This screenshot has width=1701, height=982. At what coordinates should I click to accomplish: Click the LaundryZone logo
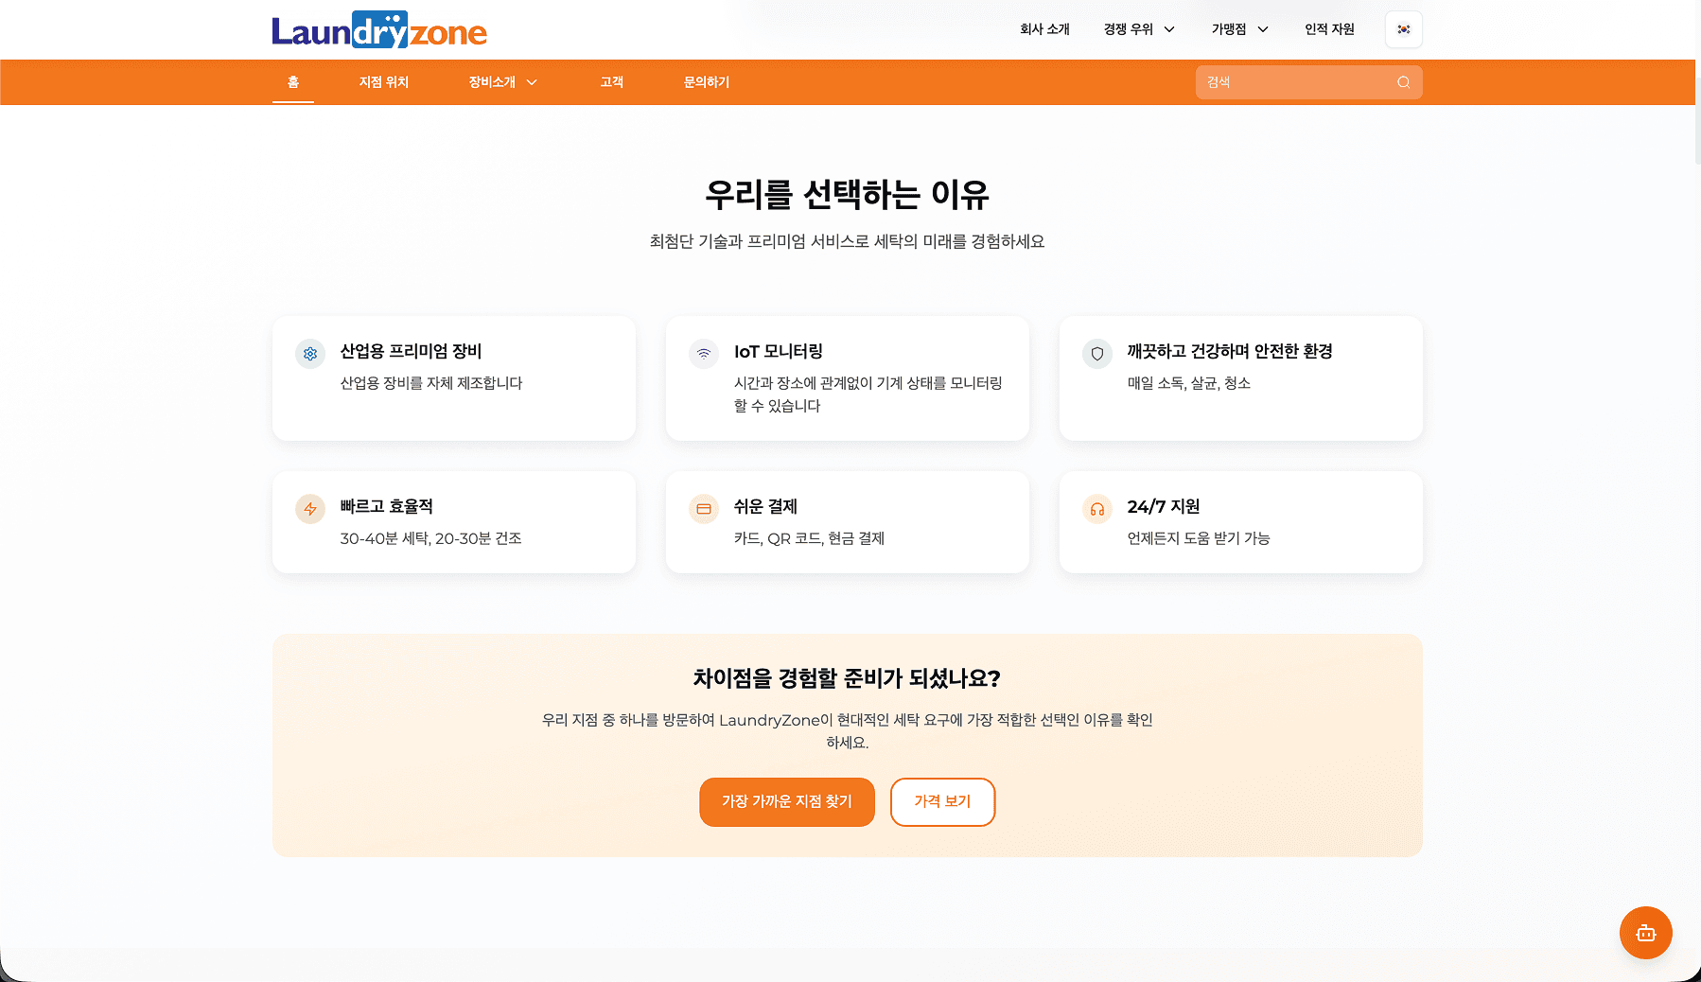[x=378, y=30]
